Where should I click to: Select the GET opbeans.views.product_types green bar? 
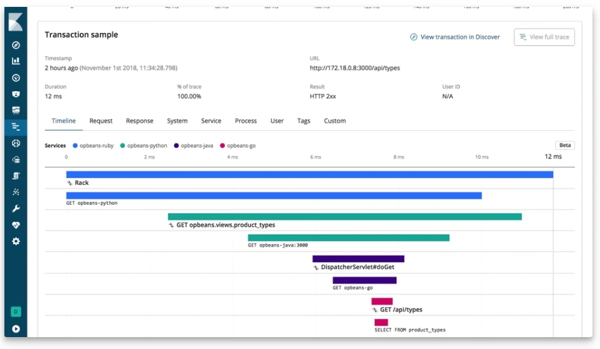345,217
